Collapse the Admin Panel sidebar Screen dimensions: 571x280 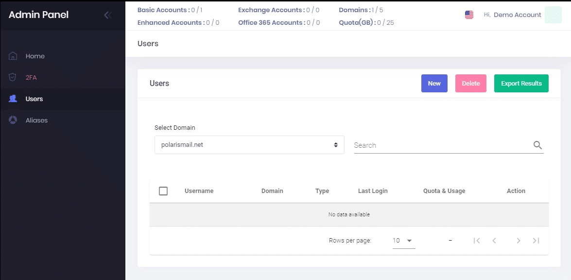pyautogui.click(x=108, y=15)
